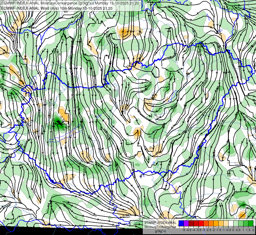Click the amber swatch between -2 and -1.5
The width and height of the screenshot is (256, 235).
coord(216,224)
